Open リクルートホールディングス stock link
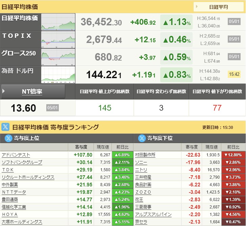This screenshot has width=246, height=226. (x=28, y=177)
